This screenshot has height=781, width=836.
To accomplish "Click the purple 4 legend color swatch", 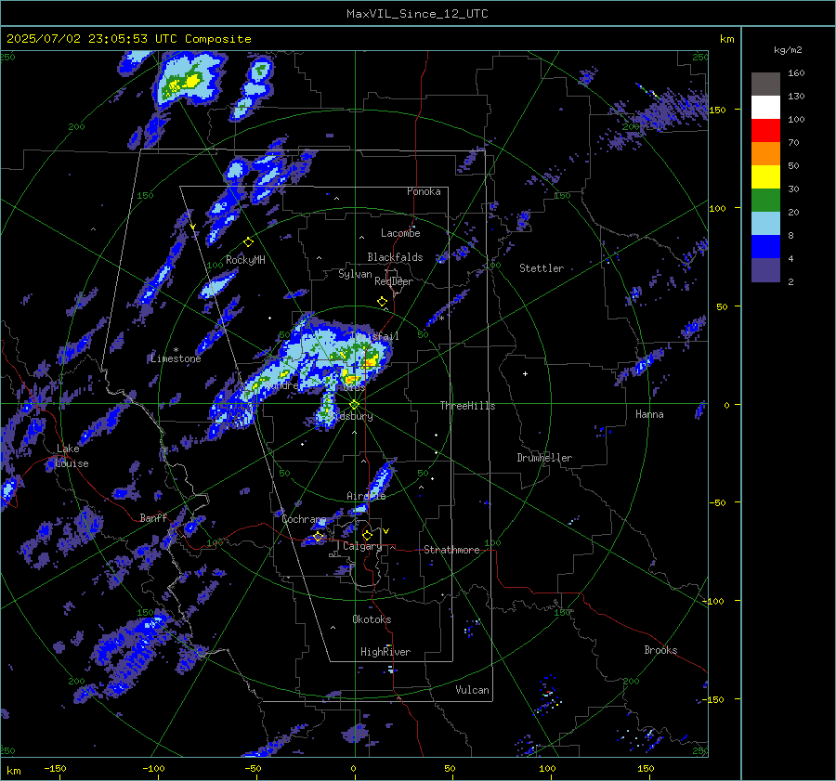I will coord(765,269).
